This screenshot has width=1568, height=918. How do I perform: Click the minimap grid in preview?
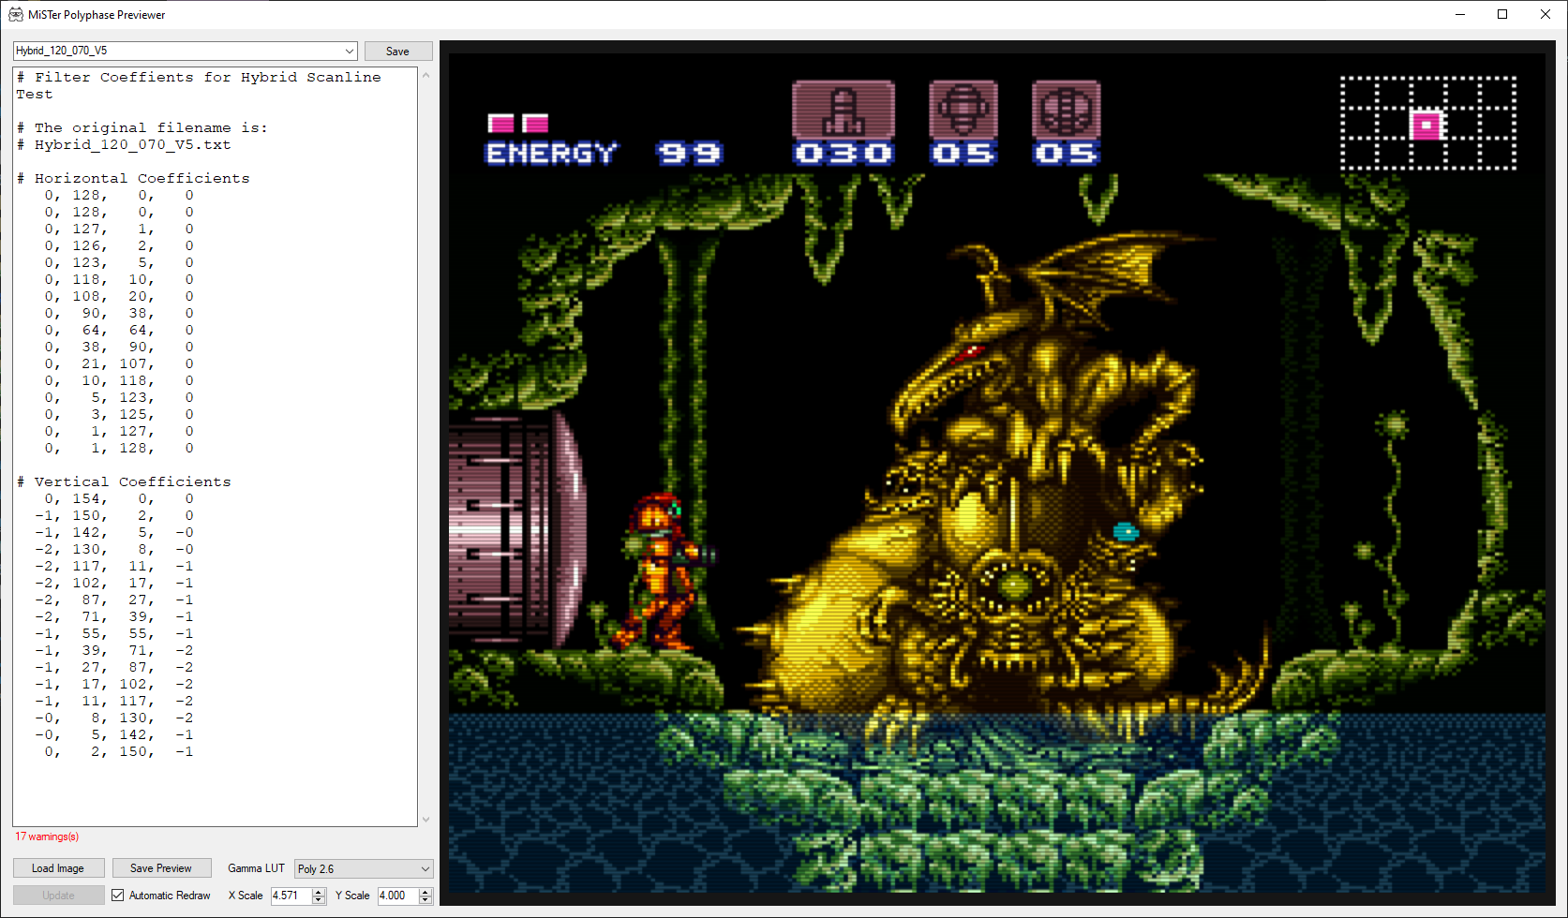click(x=1428, y=124)
